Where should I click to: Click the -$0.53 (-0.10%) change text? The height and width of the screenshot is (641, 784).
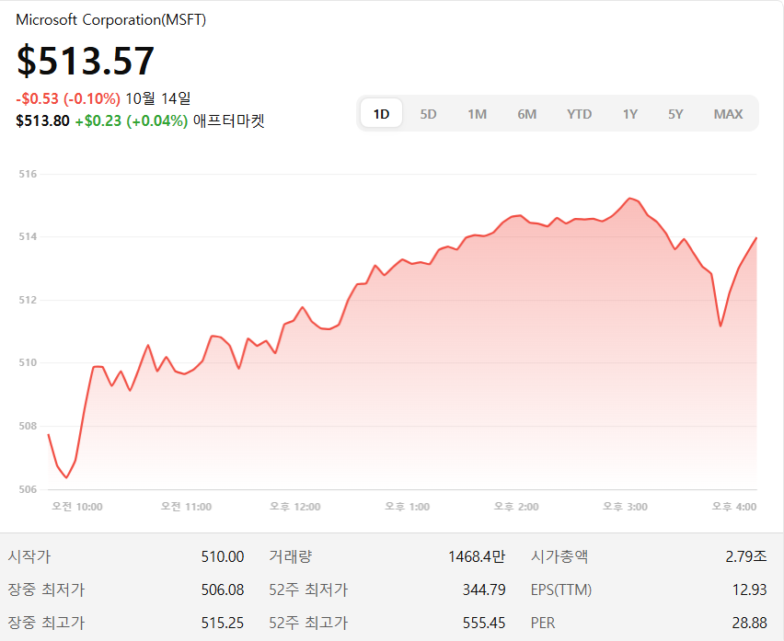(68, 98)
